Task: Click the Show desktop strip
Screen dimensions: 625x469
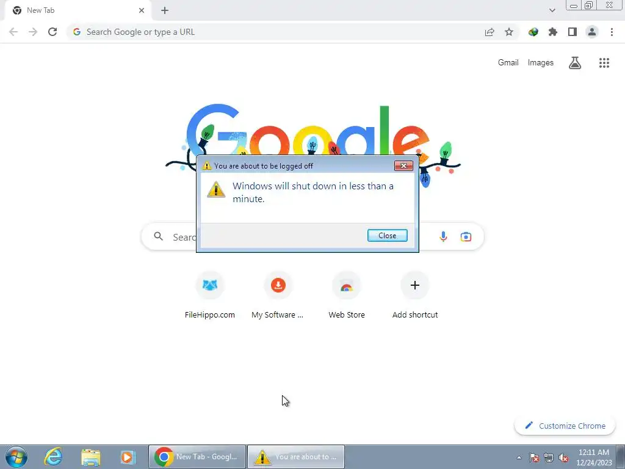Action: pyautogui.click(x=621, y=457)
